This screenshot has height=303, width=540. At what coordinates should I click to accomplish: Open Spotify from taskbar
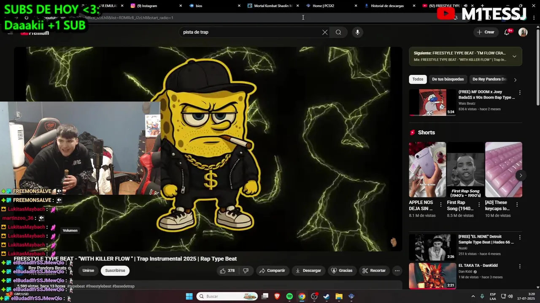coord(289,296)
